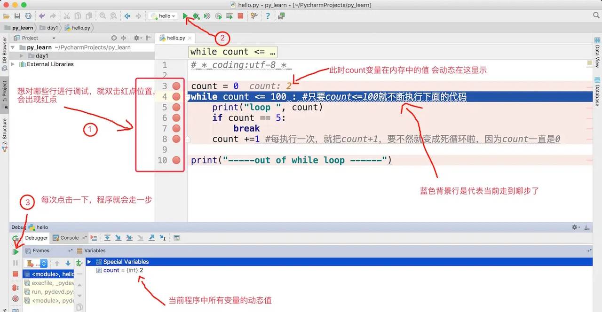Pause the running program using the Pause icon
The width and height of the screenshot is (602, 312).
15,262
